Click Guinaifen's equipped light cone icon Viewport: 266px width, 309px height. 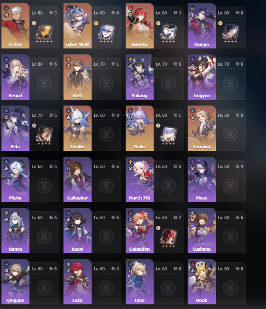168,237
